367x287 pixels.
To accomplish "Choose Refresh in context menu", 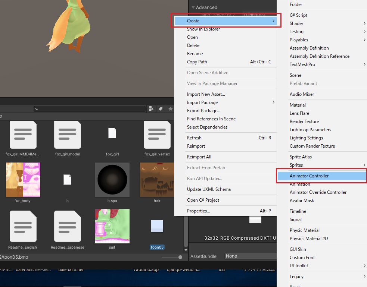I will point(226,138).
